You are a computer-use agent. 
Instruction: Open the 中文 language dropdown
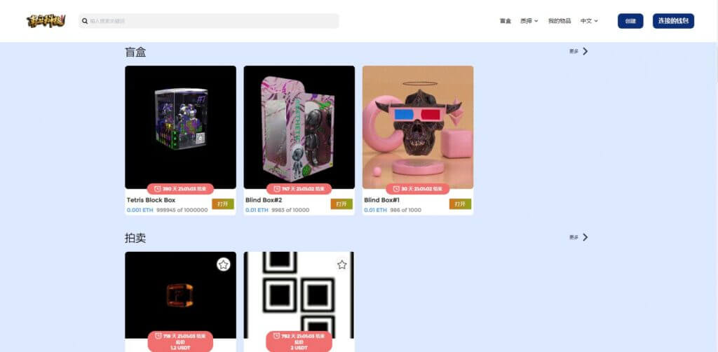(x=589, y=21)
